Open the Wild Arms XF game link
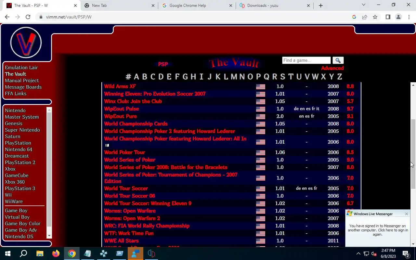This screenshot has width=416, height=260. (120, 86)
